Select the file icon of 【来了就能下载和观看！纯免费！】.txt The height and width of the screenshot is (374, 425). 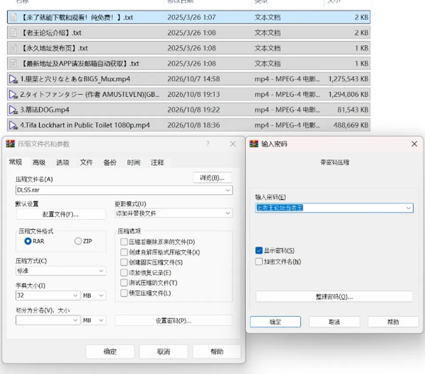click(13, 17)
